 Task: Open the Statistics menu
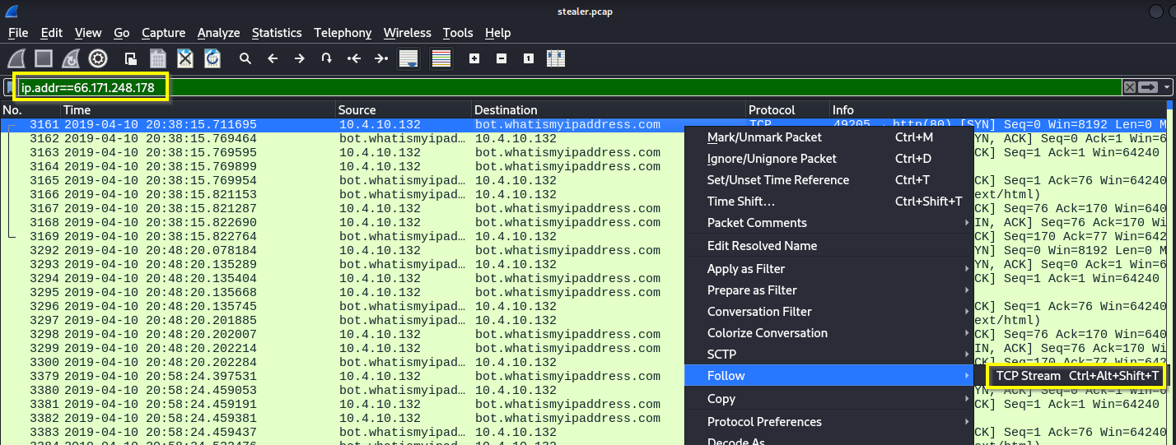click(x=277, y=33)
